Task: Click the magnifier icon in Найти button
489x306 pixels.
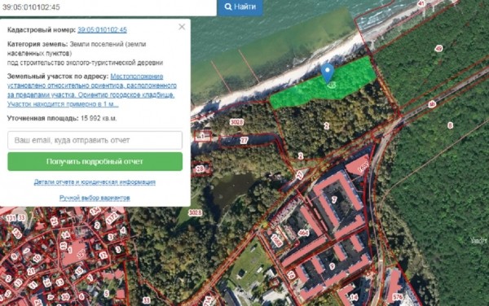Action: click(x=228, y=7)
